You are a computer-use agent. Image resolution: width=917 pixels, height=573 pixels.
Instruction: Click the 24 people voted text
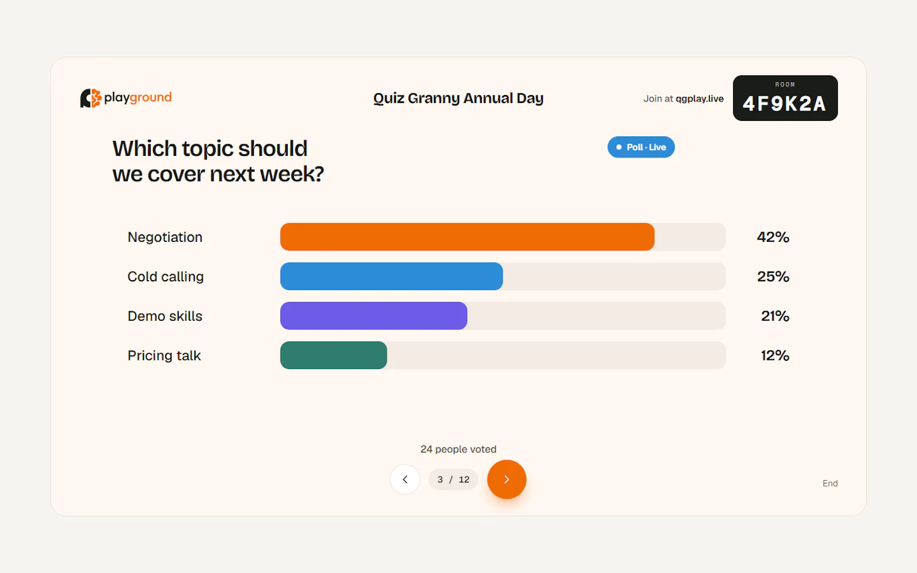tap(458, 449)
